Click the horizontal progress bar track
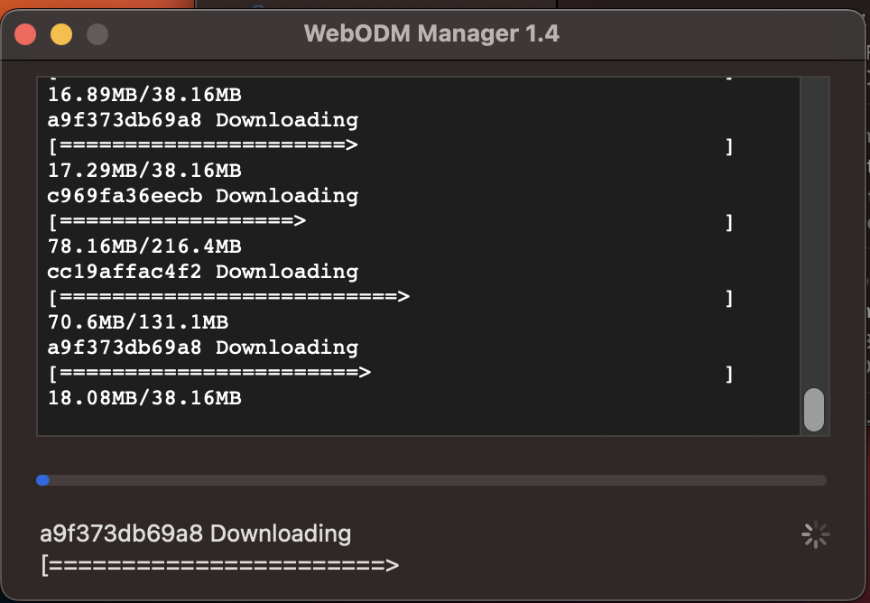The image size is (870, 603). coord(433,479)
